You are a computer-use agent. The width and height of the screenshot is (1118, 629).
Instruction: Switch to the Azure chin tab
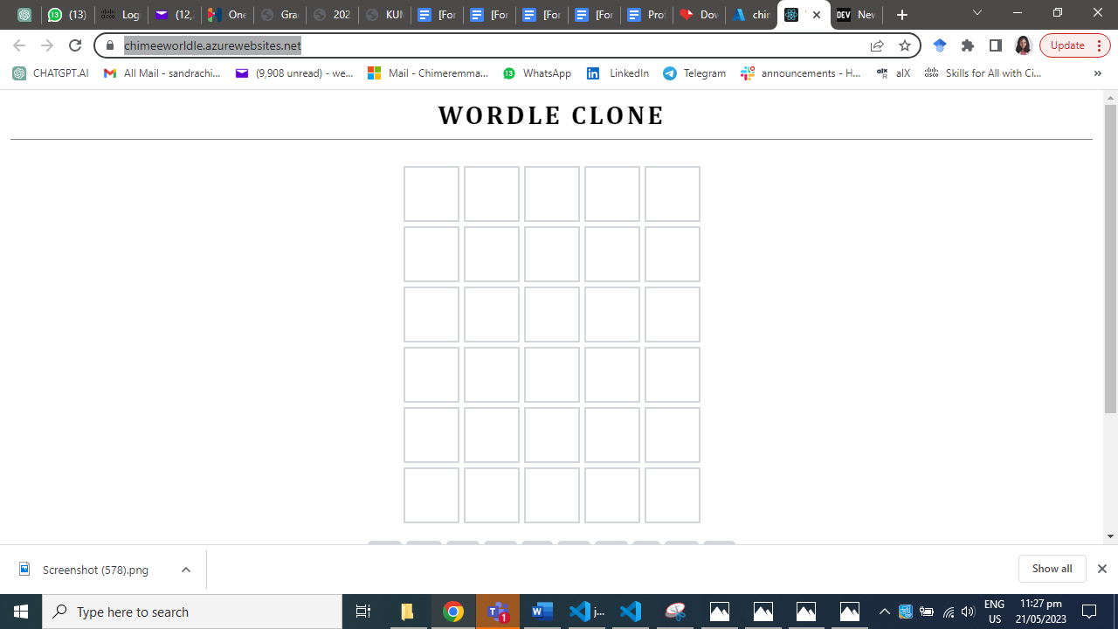(x=751, y=15)
